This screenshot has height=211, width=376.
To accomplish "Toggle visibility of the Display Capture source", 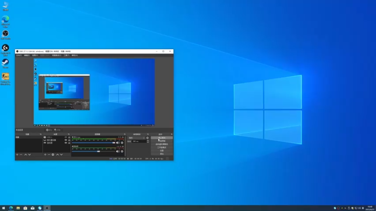I will tap(66, 140).
